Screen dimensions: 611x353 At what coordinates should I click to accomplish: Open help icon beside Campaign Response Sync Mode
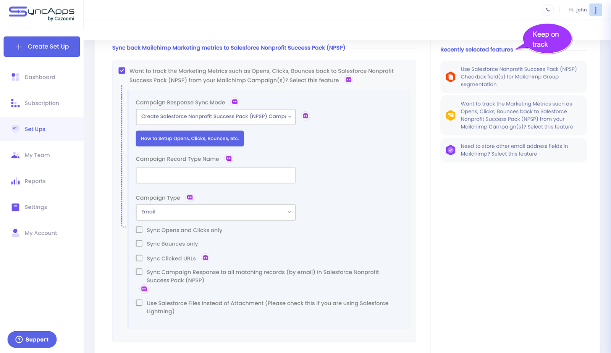(235, 102)
